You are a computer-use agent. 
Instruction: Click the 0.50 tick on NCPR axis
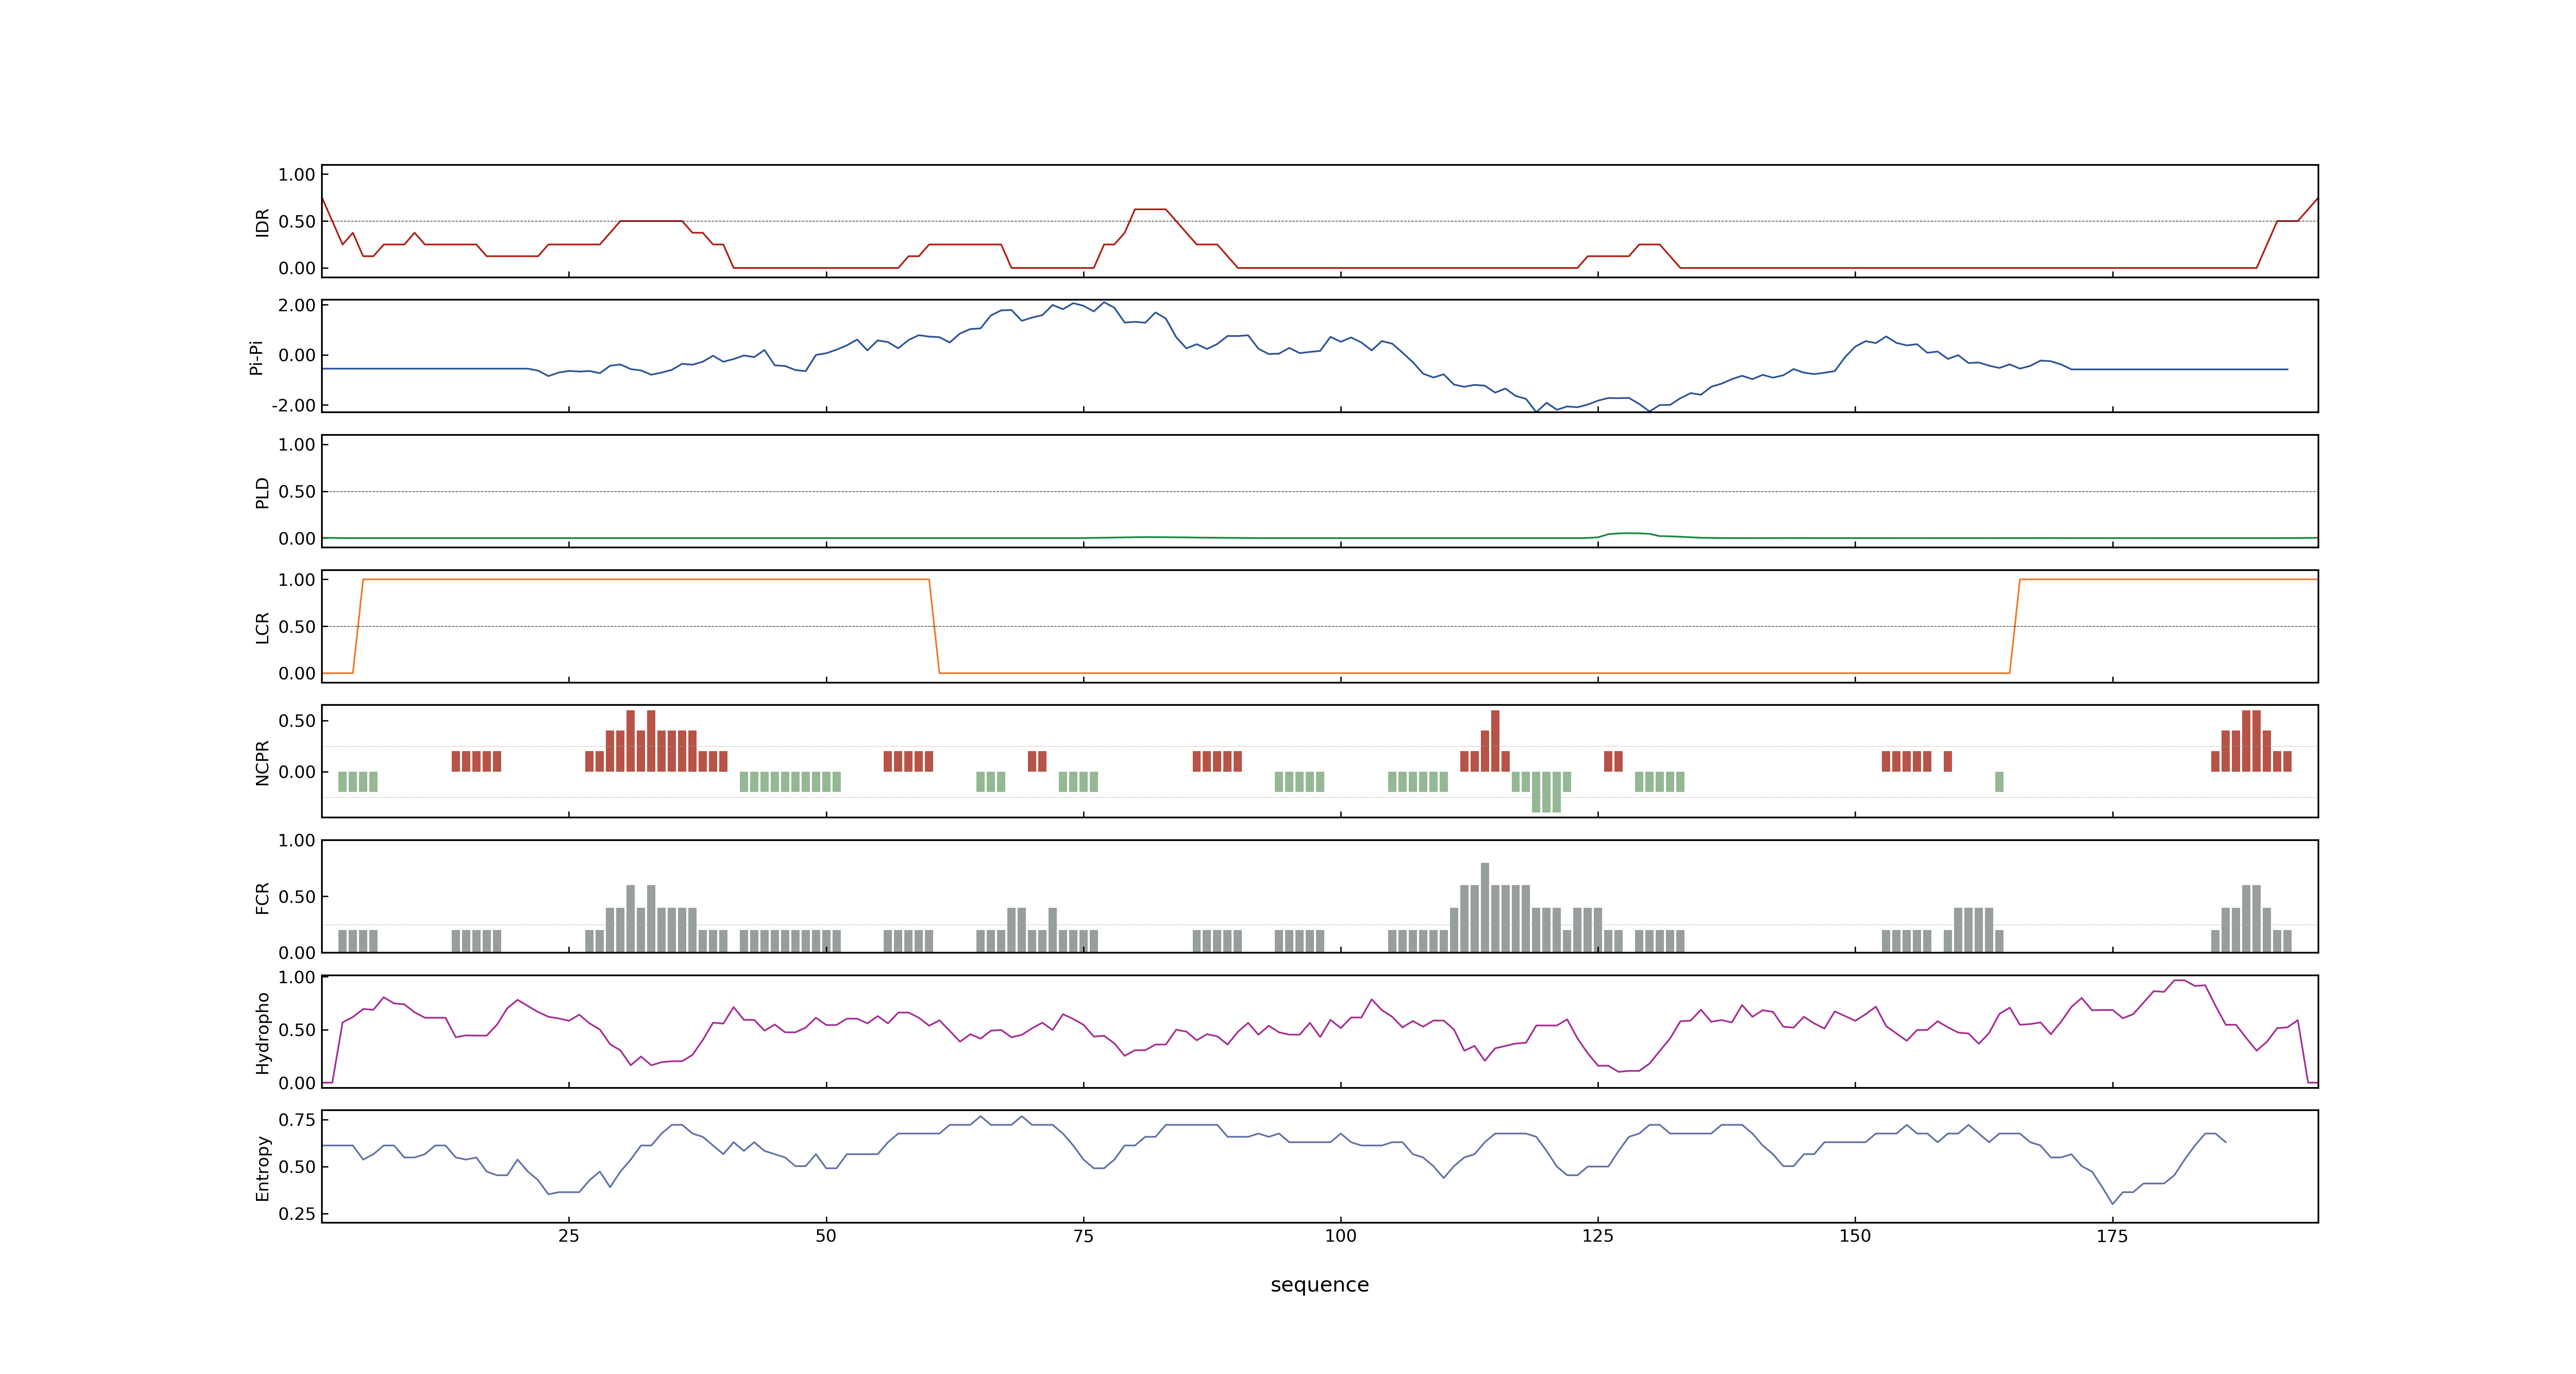click(297, 721)
